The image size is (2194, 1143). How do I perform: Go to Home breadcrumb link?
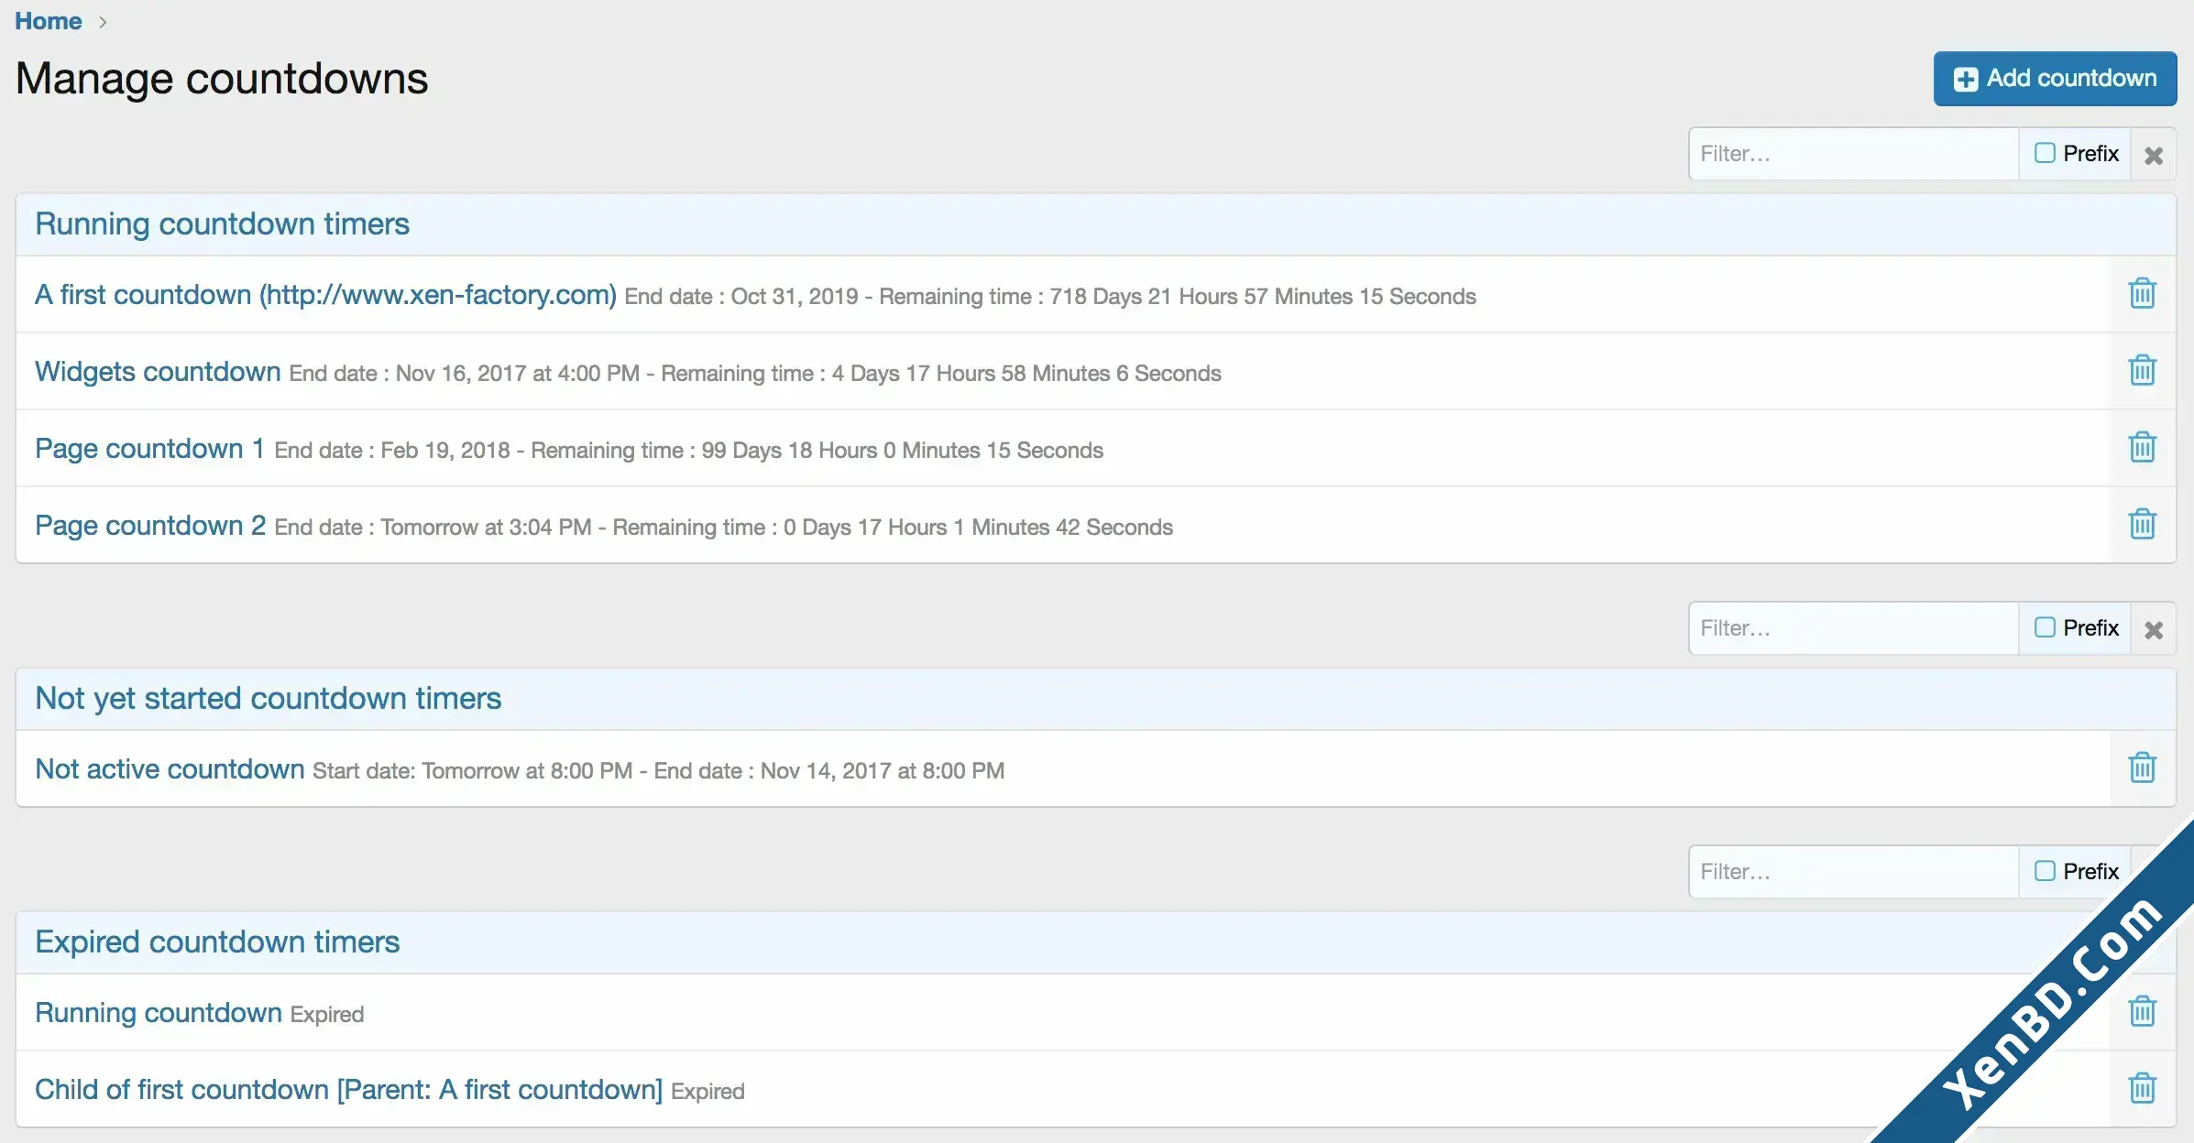pyautogui.click(x=49, y=21)
